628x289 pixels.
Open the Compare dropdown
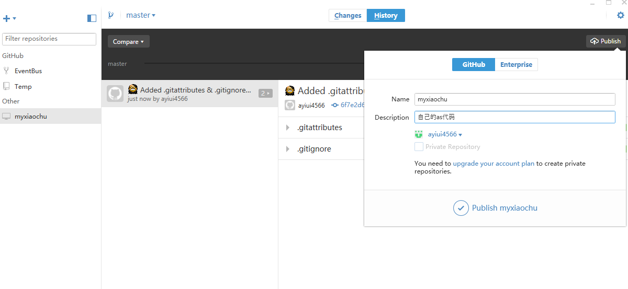click(129, 41)
